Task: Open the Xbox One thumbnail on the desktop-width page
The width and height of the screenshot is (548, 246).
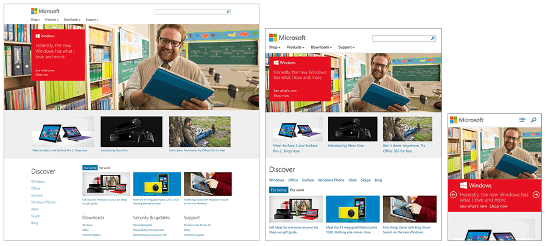Action: coord(132,132)
